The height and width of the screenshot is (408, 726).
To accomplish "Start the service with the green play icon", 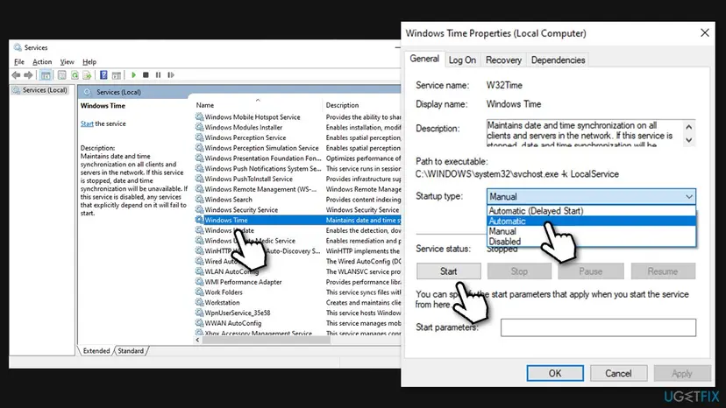I will pos(133,75).
